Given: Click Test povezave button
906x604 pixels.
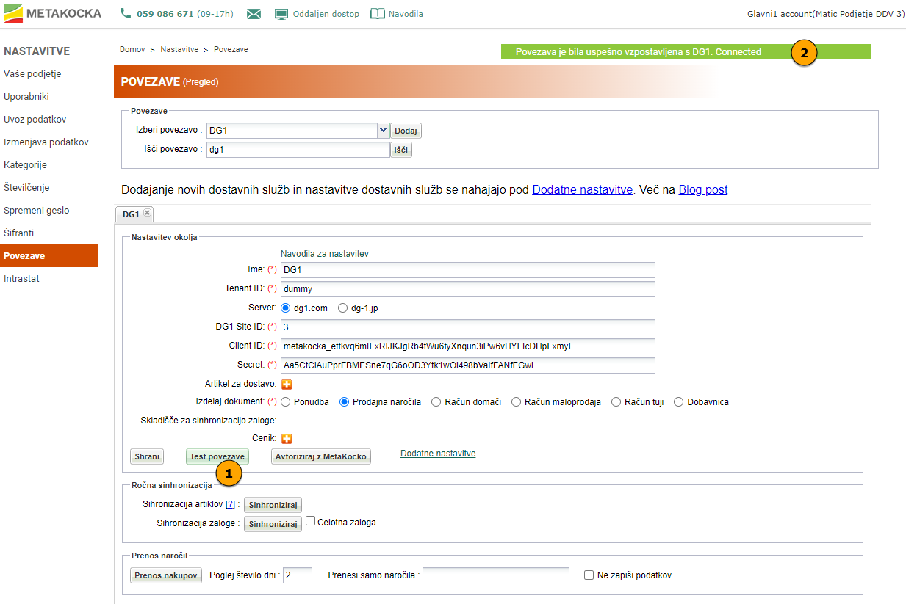Looking at the screenshot, I should [x=217, y=456].
